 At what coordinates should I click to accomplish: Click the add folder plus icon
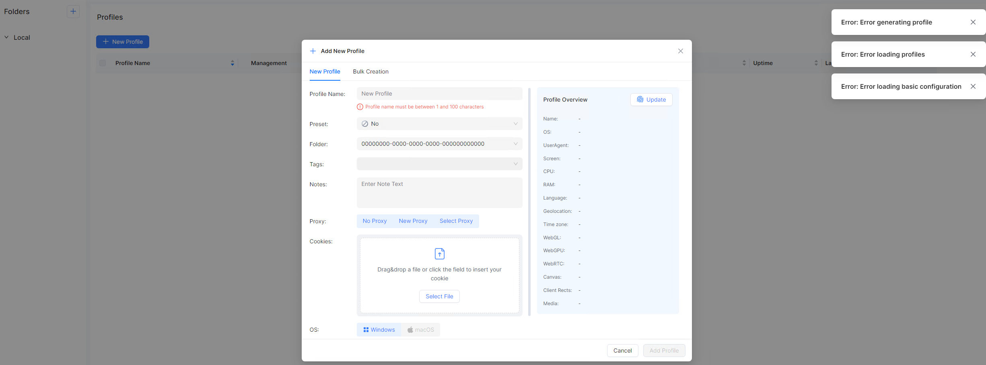coord(73,12)
